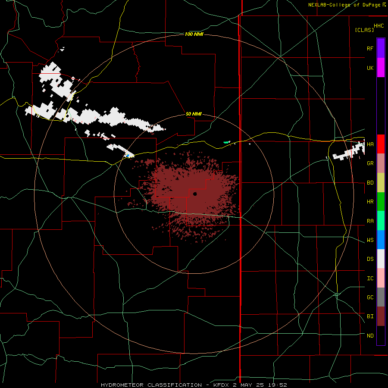Click the 100 NMI range ring label
This screenshot has height=388, width=388.
194,34
